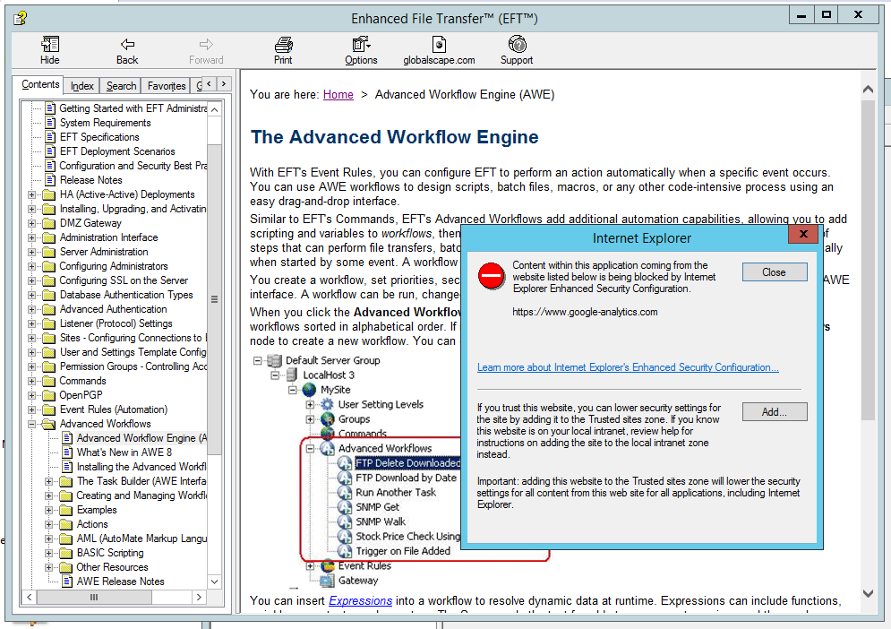Click the Examples folder icon

click(x=66, y=510)
